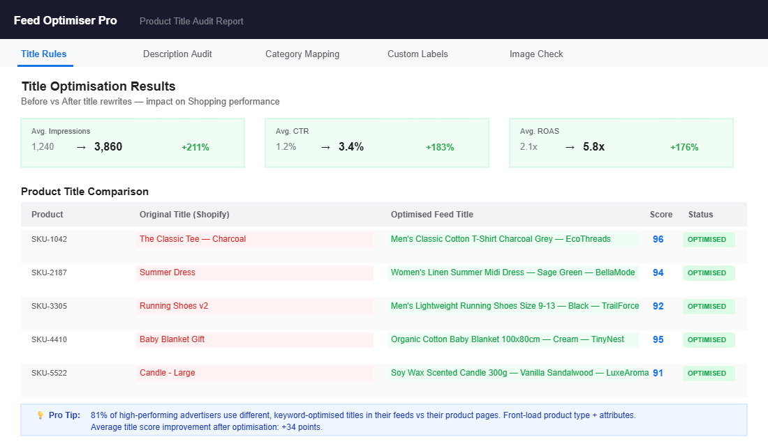This screenshot has width=768, height=446.
Task: Select the Title Rules tab
Action: (45, 54)
